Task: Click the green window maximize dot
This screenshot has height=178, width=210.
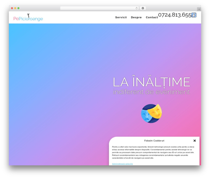Action: pos(18,8)
